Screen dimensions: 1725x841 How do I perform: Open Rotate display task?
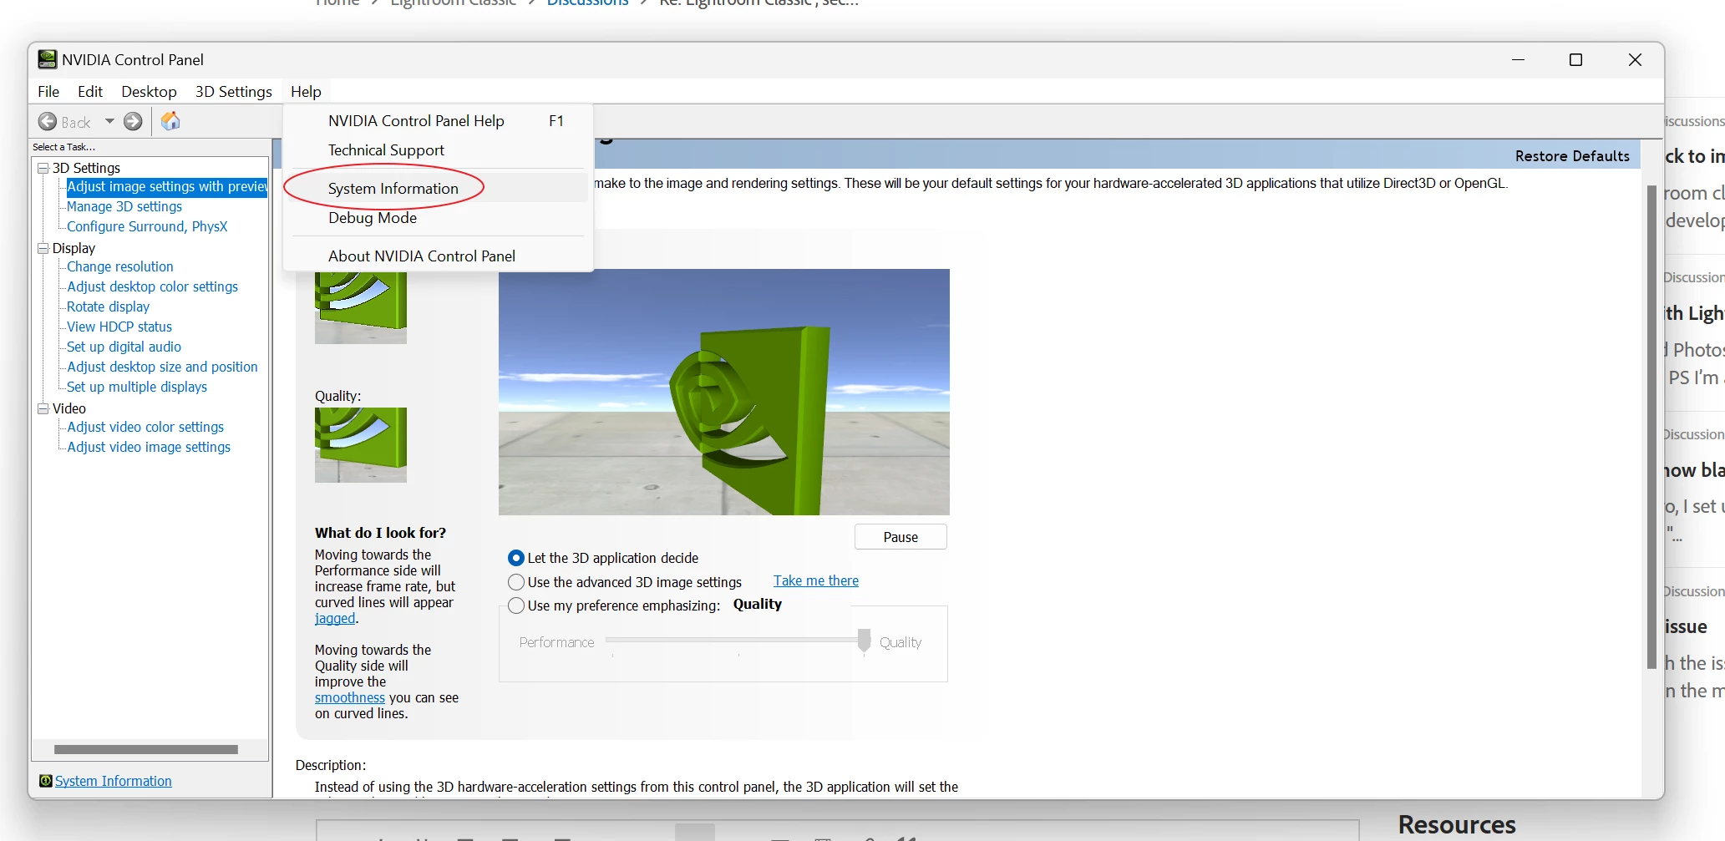pyautogui.click(x=109, y=307)
